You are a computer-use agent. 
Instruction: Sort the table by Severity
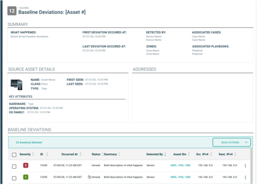click(33, 154)
